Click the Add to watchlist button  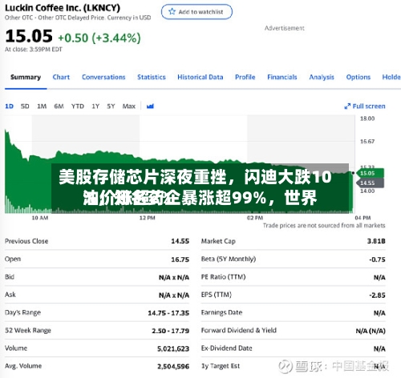[196, 12]
